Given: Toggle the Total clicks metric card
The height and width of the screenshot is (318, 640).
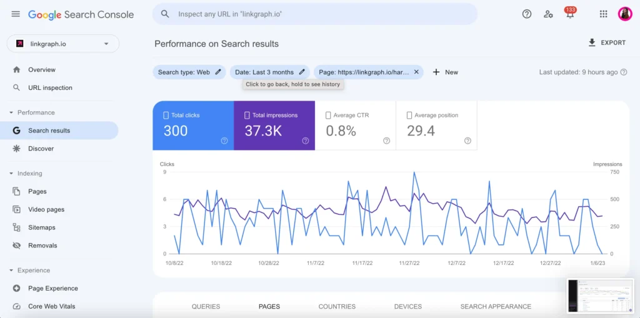Looking at the screenshot, I should [193, 126].
